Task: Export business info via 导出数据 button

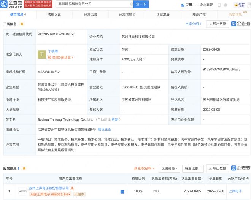Action: point(218,24)
